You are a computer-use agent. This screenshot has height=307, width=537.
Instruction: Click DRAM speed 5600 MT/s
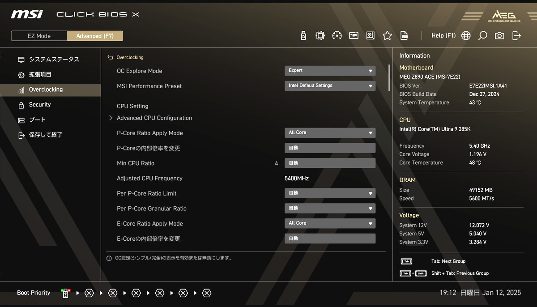pos(482,199)
